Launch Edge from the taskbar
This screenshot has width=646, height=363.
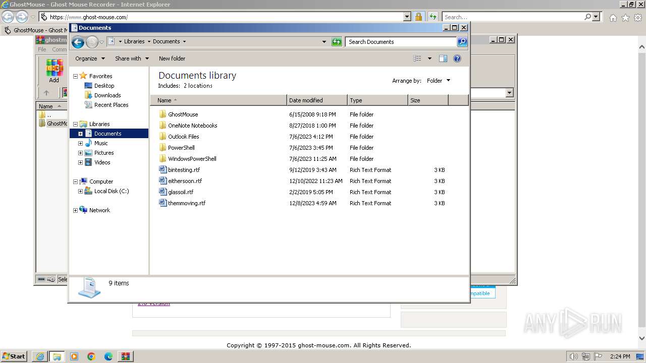[109, 356]
